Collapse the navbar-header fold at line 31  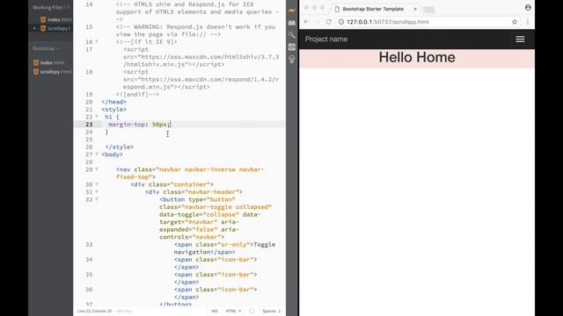point(97,192)
